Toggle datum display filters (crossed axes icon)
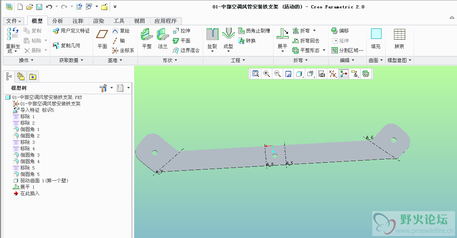Image resolution: width=457 pixels, height=238 pixels. click(x=333, y=74)
